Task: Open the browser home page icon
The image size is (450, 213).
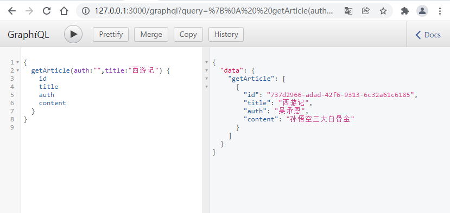Action: [x=64, y=11]
